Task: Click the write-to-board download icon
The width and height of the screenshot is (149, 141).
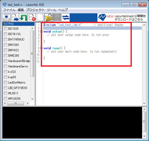Action: pos(6,17)
